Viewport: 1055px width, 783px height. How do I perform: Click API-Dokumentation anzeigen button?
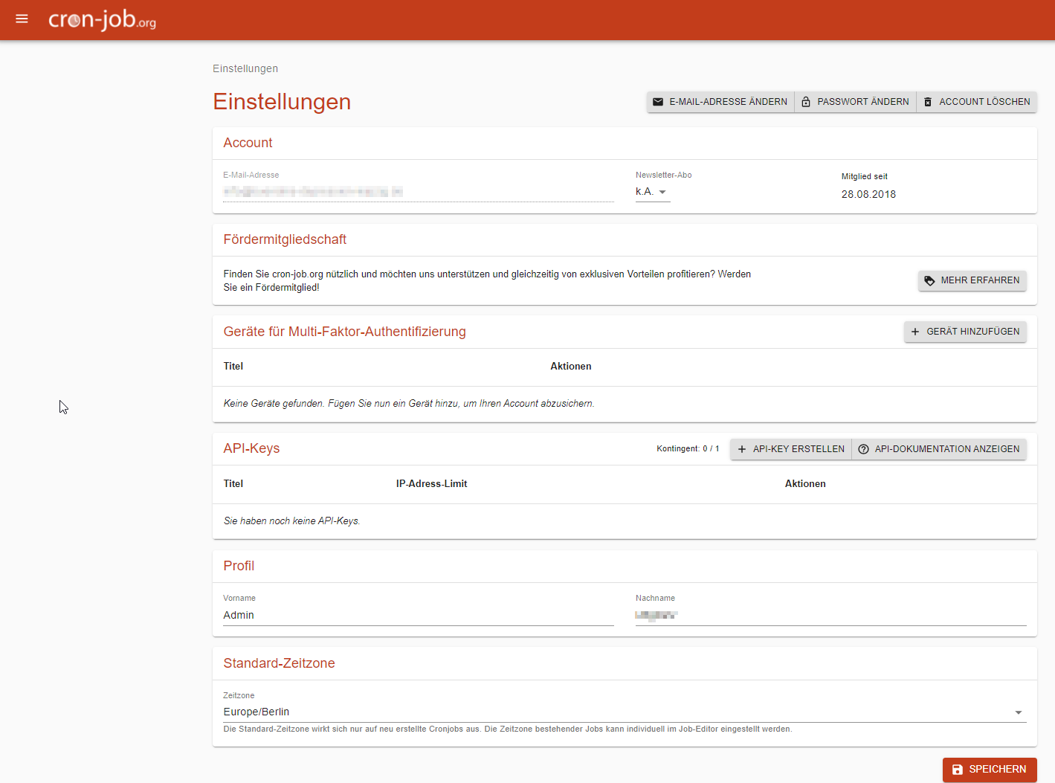click(x=939, y=449)
